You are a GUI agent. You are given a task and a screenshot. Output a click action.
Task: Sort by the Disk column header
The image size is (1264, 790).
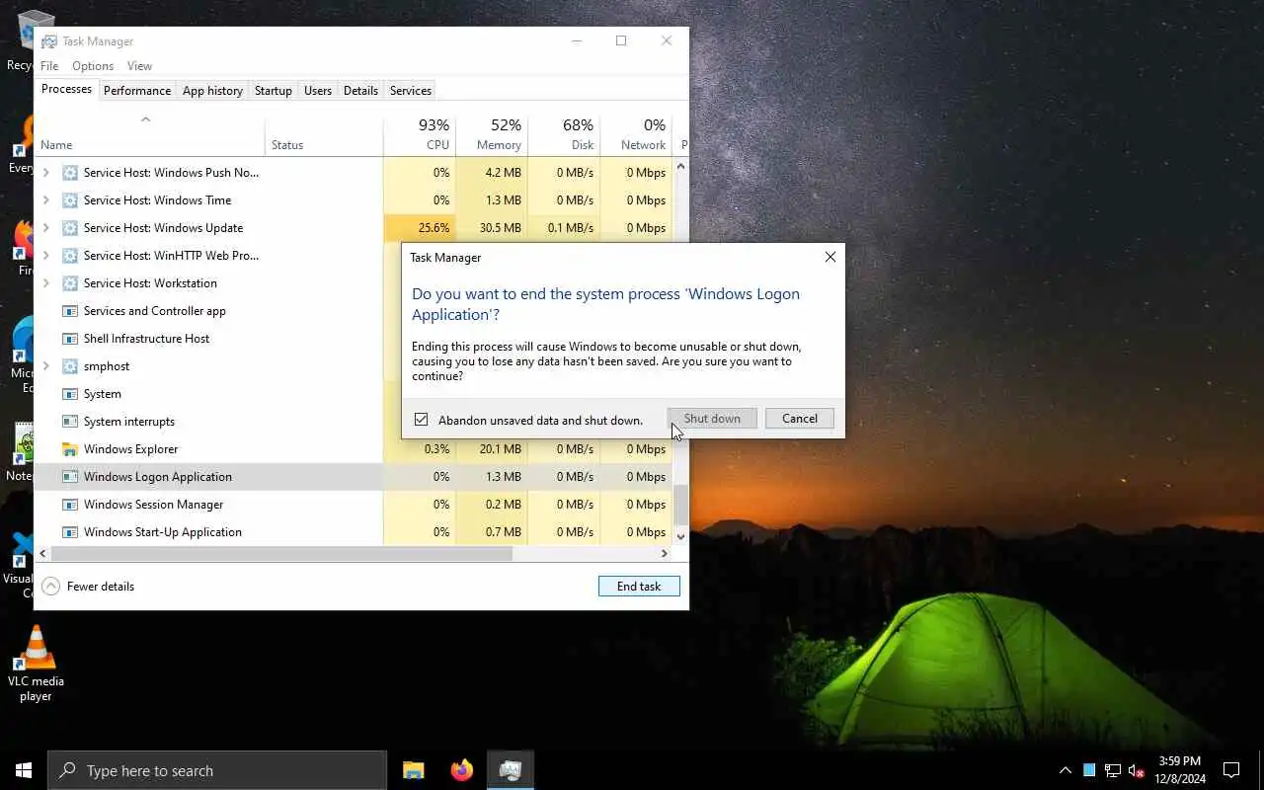pyautogui.click(x=564, y=135)
